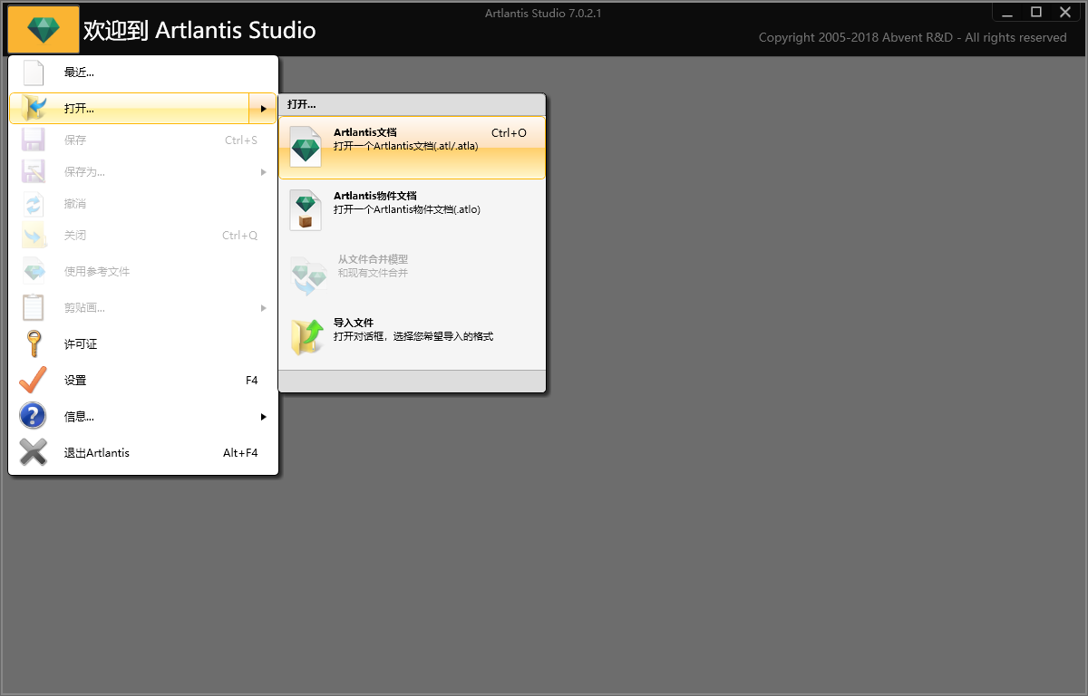Expand the 保存为 submenu arrow
The width and height of the screenshot is (1088, 696).
coord(263,172)
